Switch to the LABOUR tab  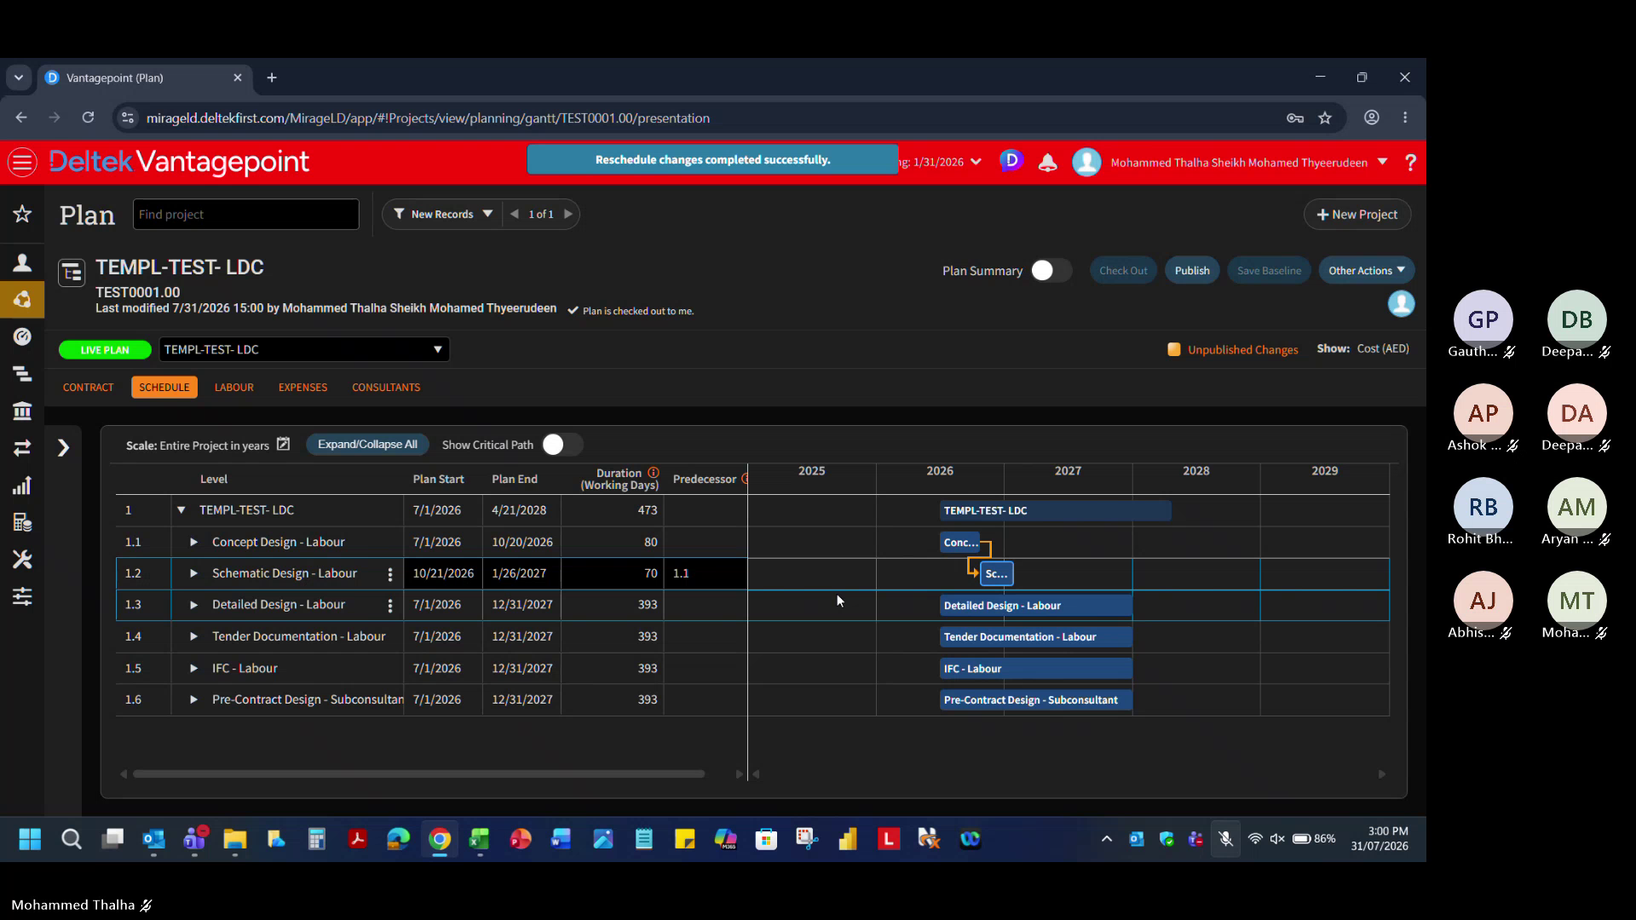[x=234, y=388]
